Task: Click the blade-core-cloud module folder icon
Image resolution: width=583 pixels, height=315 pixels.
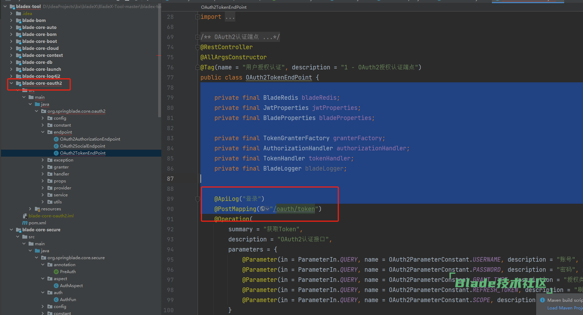Action: pos(19,48)
